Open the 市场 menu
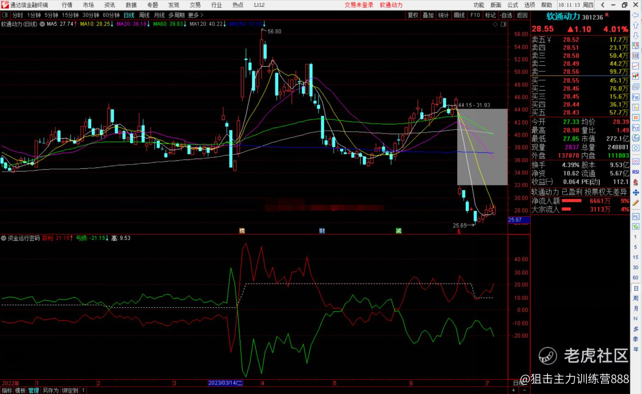The image size is (642, 394). pyautogui.click(x=88, y=5)
